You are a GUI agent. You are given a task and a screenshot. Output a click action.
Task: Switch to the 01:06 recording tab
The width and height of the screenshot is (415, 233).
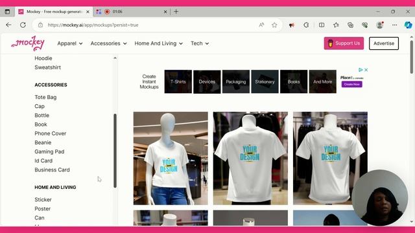(x=131, y=12)
